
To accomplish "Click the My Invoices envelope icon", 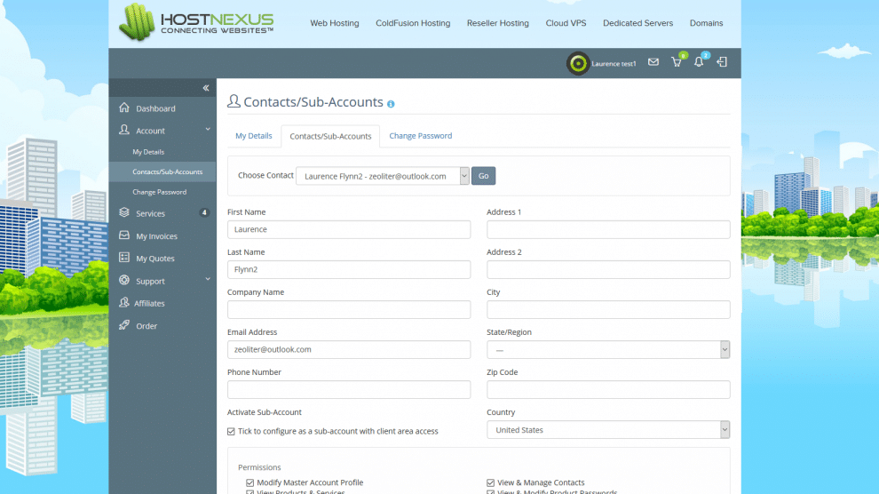I will tap(124, 235).
